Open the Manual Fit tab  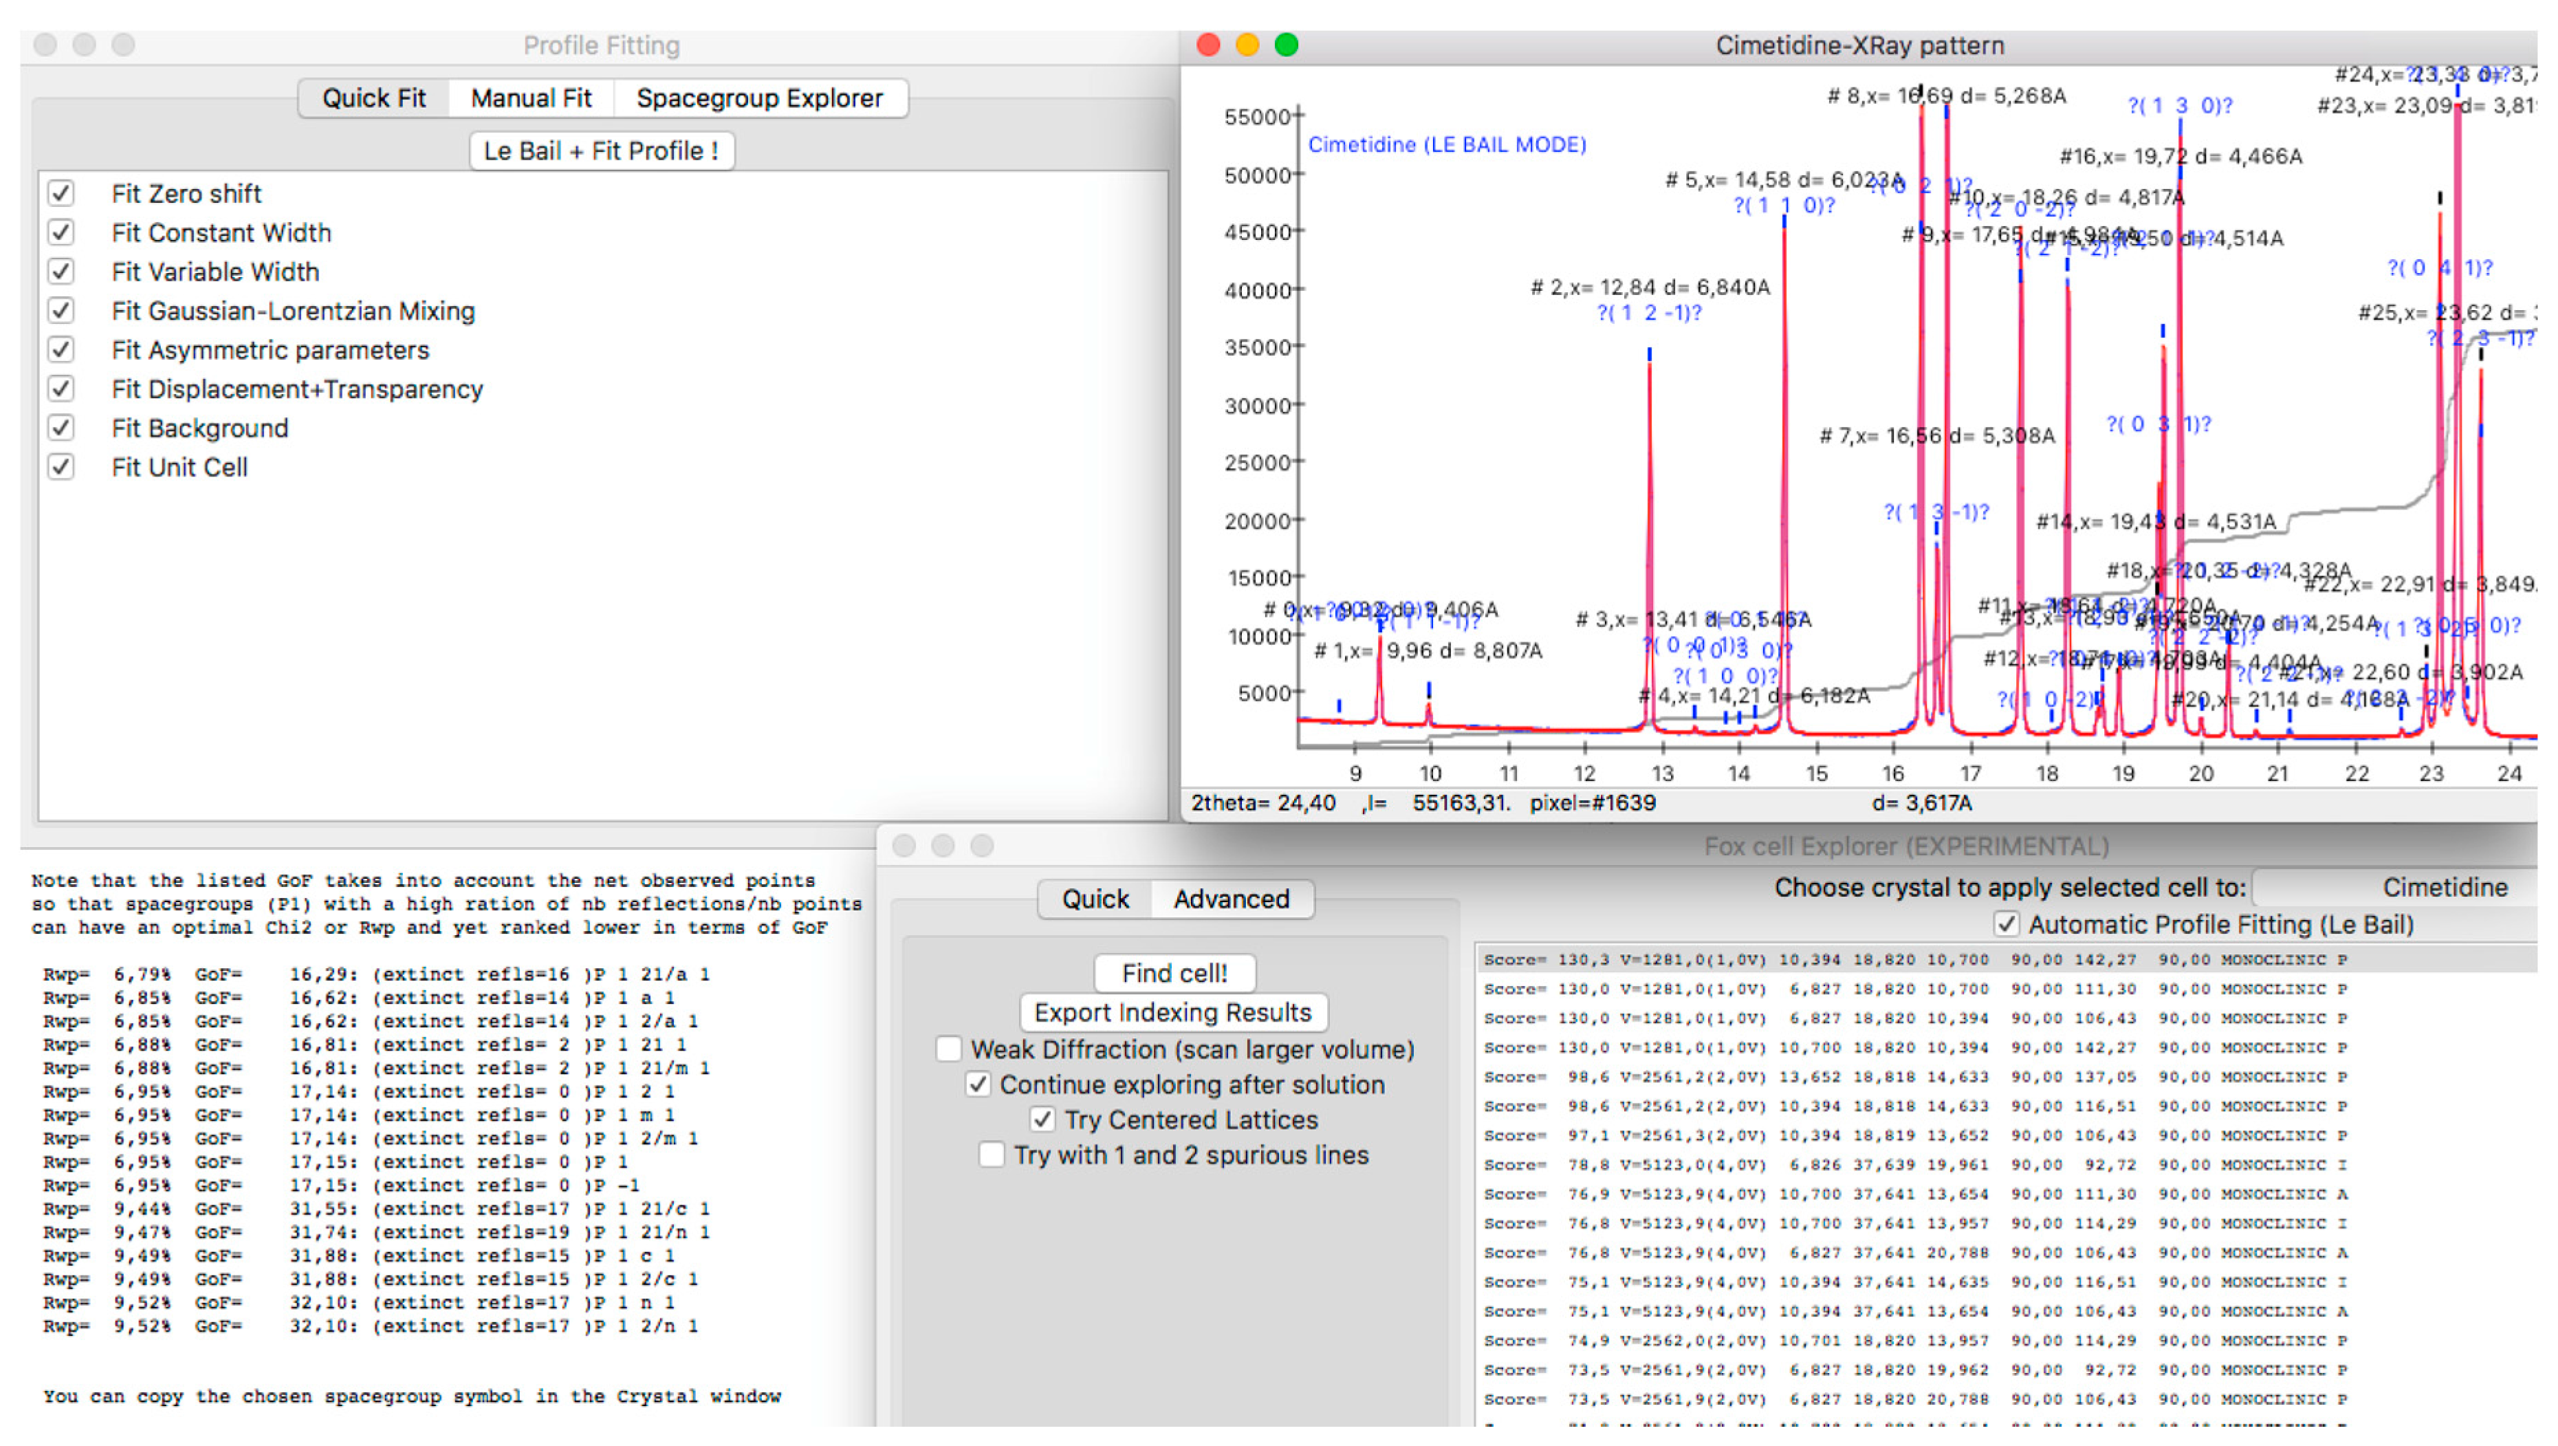530,98
